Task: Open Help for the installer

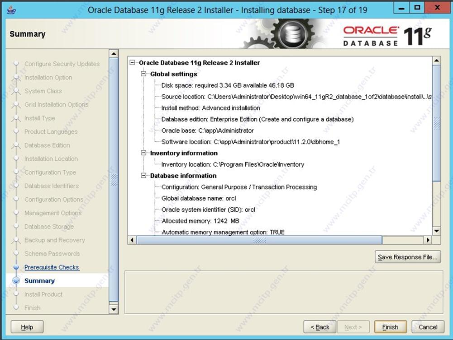Action: [27, 327]
